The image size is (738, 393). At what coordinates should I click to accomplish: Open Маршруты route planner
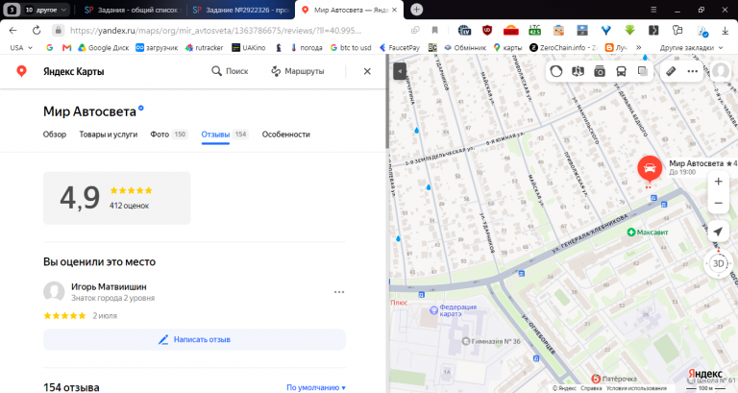click(x=298, y=71)
